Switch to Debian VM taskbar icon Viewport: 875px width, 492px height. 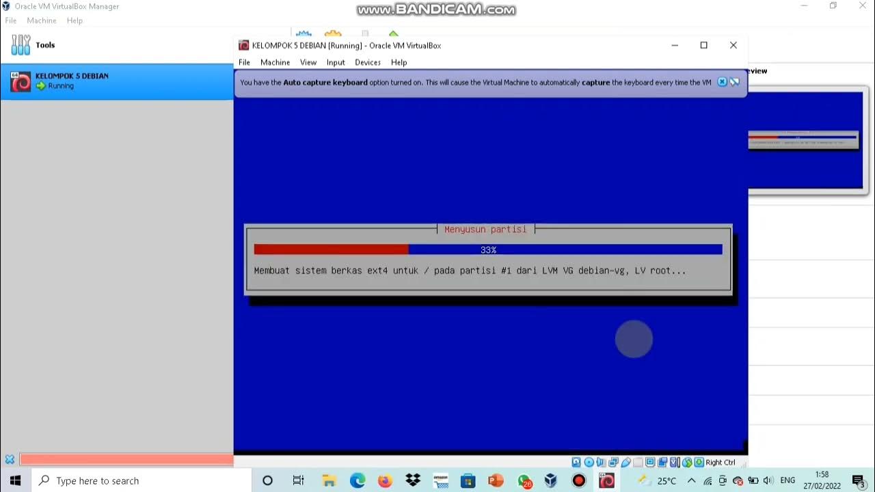[x=606, y=480]
